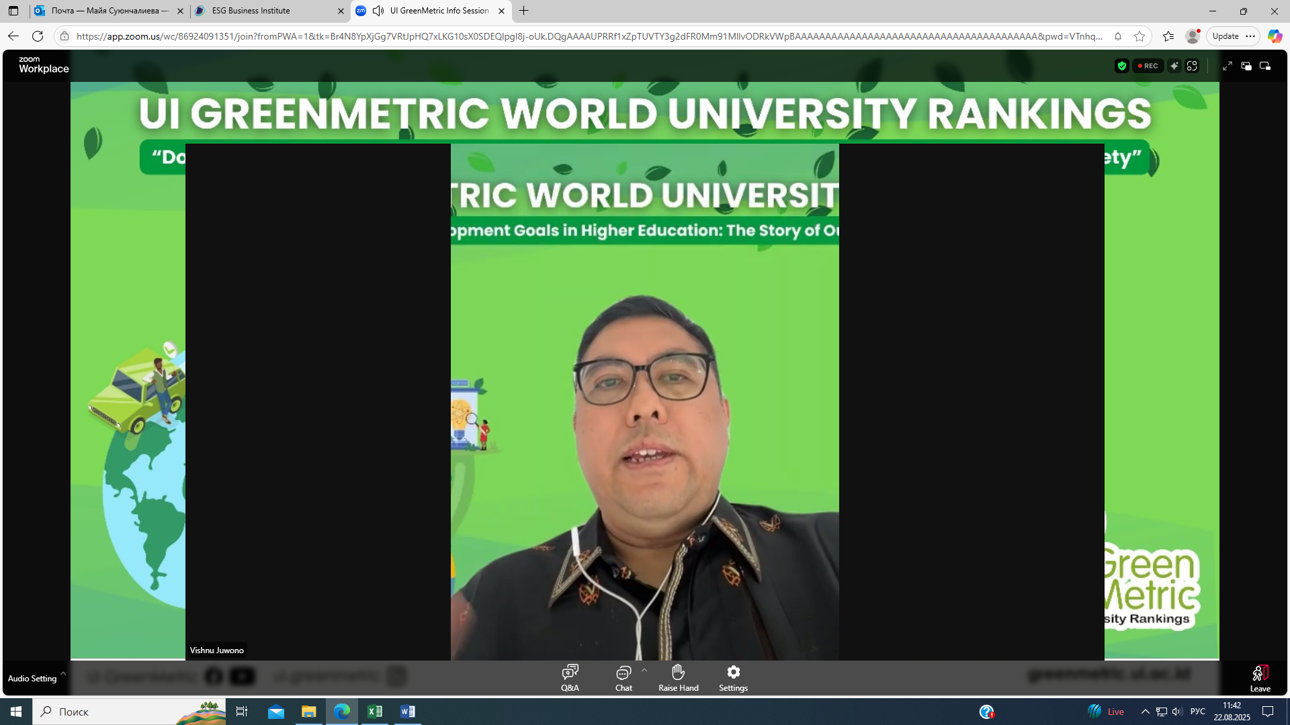Check the green encryption shield icon
The height and width of the screenshot is (725, 1290).
tap(1121, 66)
